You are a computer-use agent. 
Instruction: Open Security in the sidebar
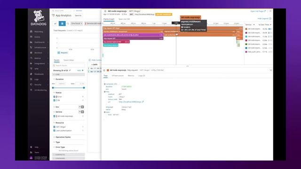[x=38, y=84]
